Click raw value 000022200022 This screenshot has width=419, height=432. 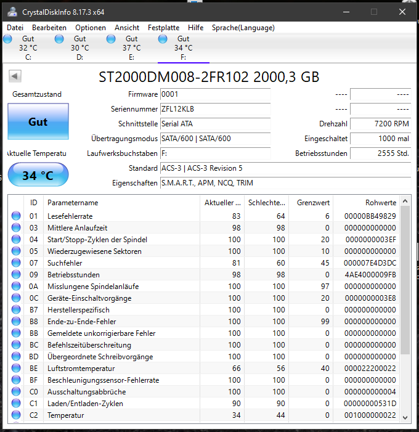click(x=370, y=369)
